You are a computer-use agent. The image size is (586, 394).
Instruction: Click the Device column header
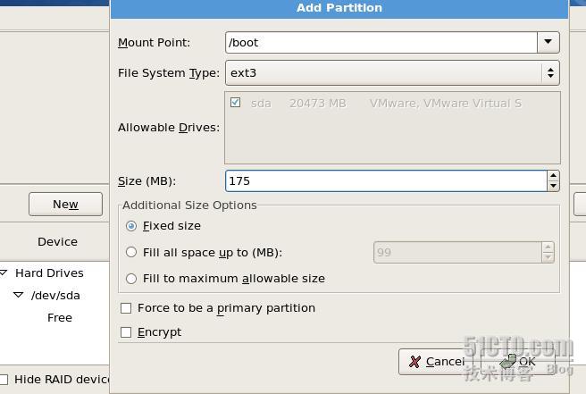tap(57, 241)
